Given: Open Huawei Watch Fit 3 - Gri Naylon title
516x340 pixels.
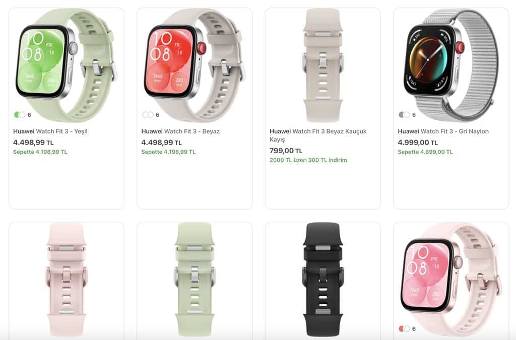Looking at the screenshot, I should (443, 131).
